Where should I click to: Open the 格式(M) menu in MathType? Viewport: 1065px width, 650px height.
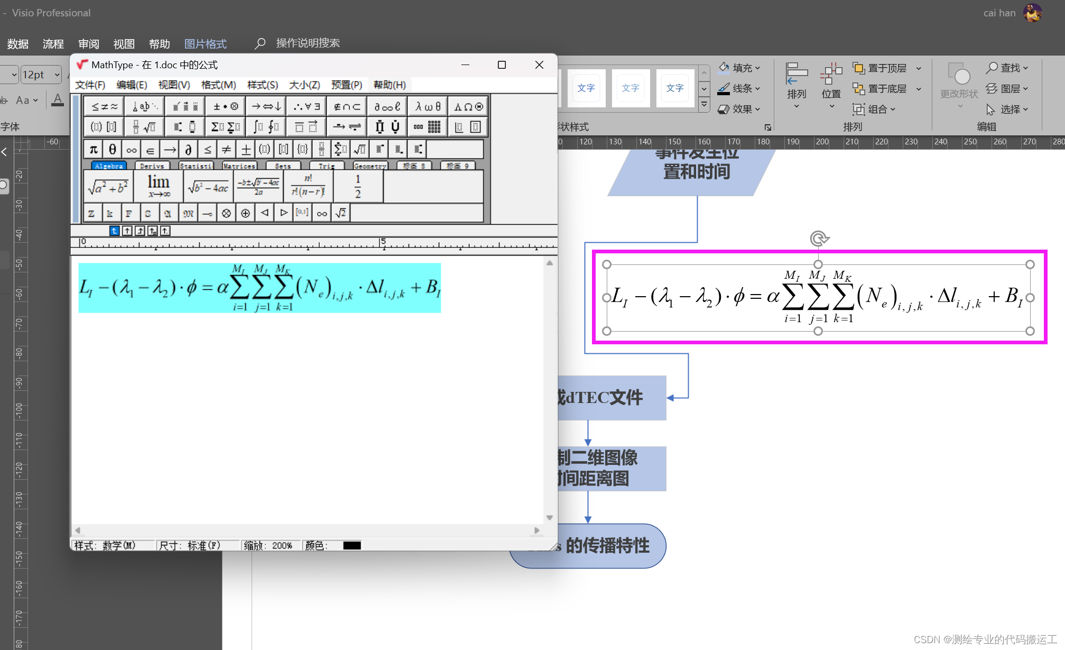218,85
